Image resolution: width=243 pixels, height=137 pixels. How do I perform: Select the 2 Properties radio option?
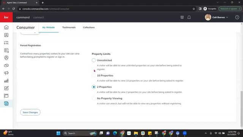click(94, 87)
